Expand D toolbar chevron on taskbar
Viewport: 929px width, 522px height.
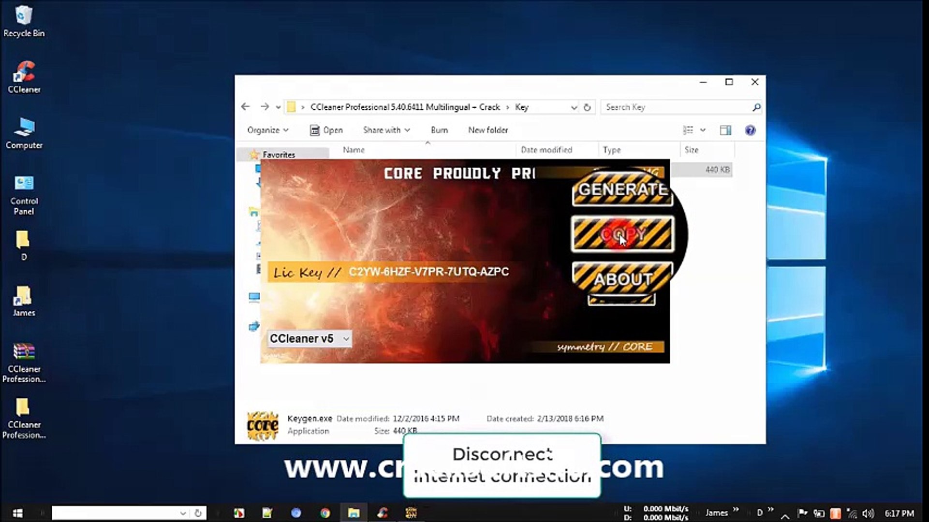[770, 509]
